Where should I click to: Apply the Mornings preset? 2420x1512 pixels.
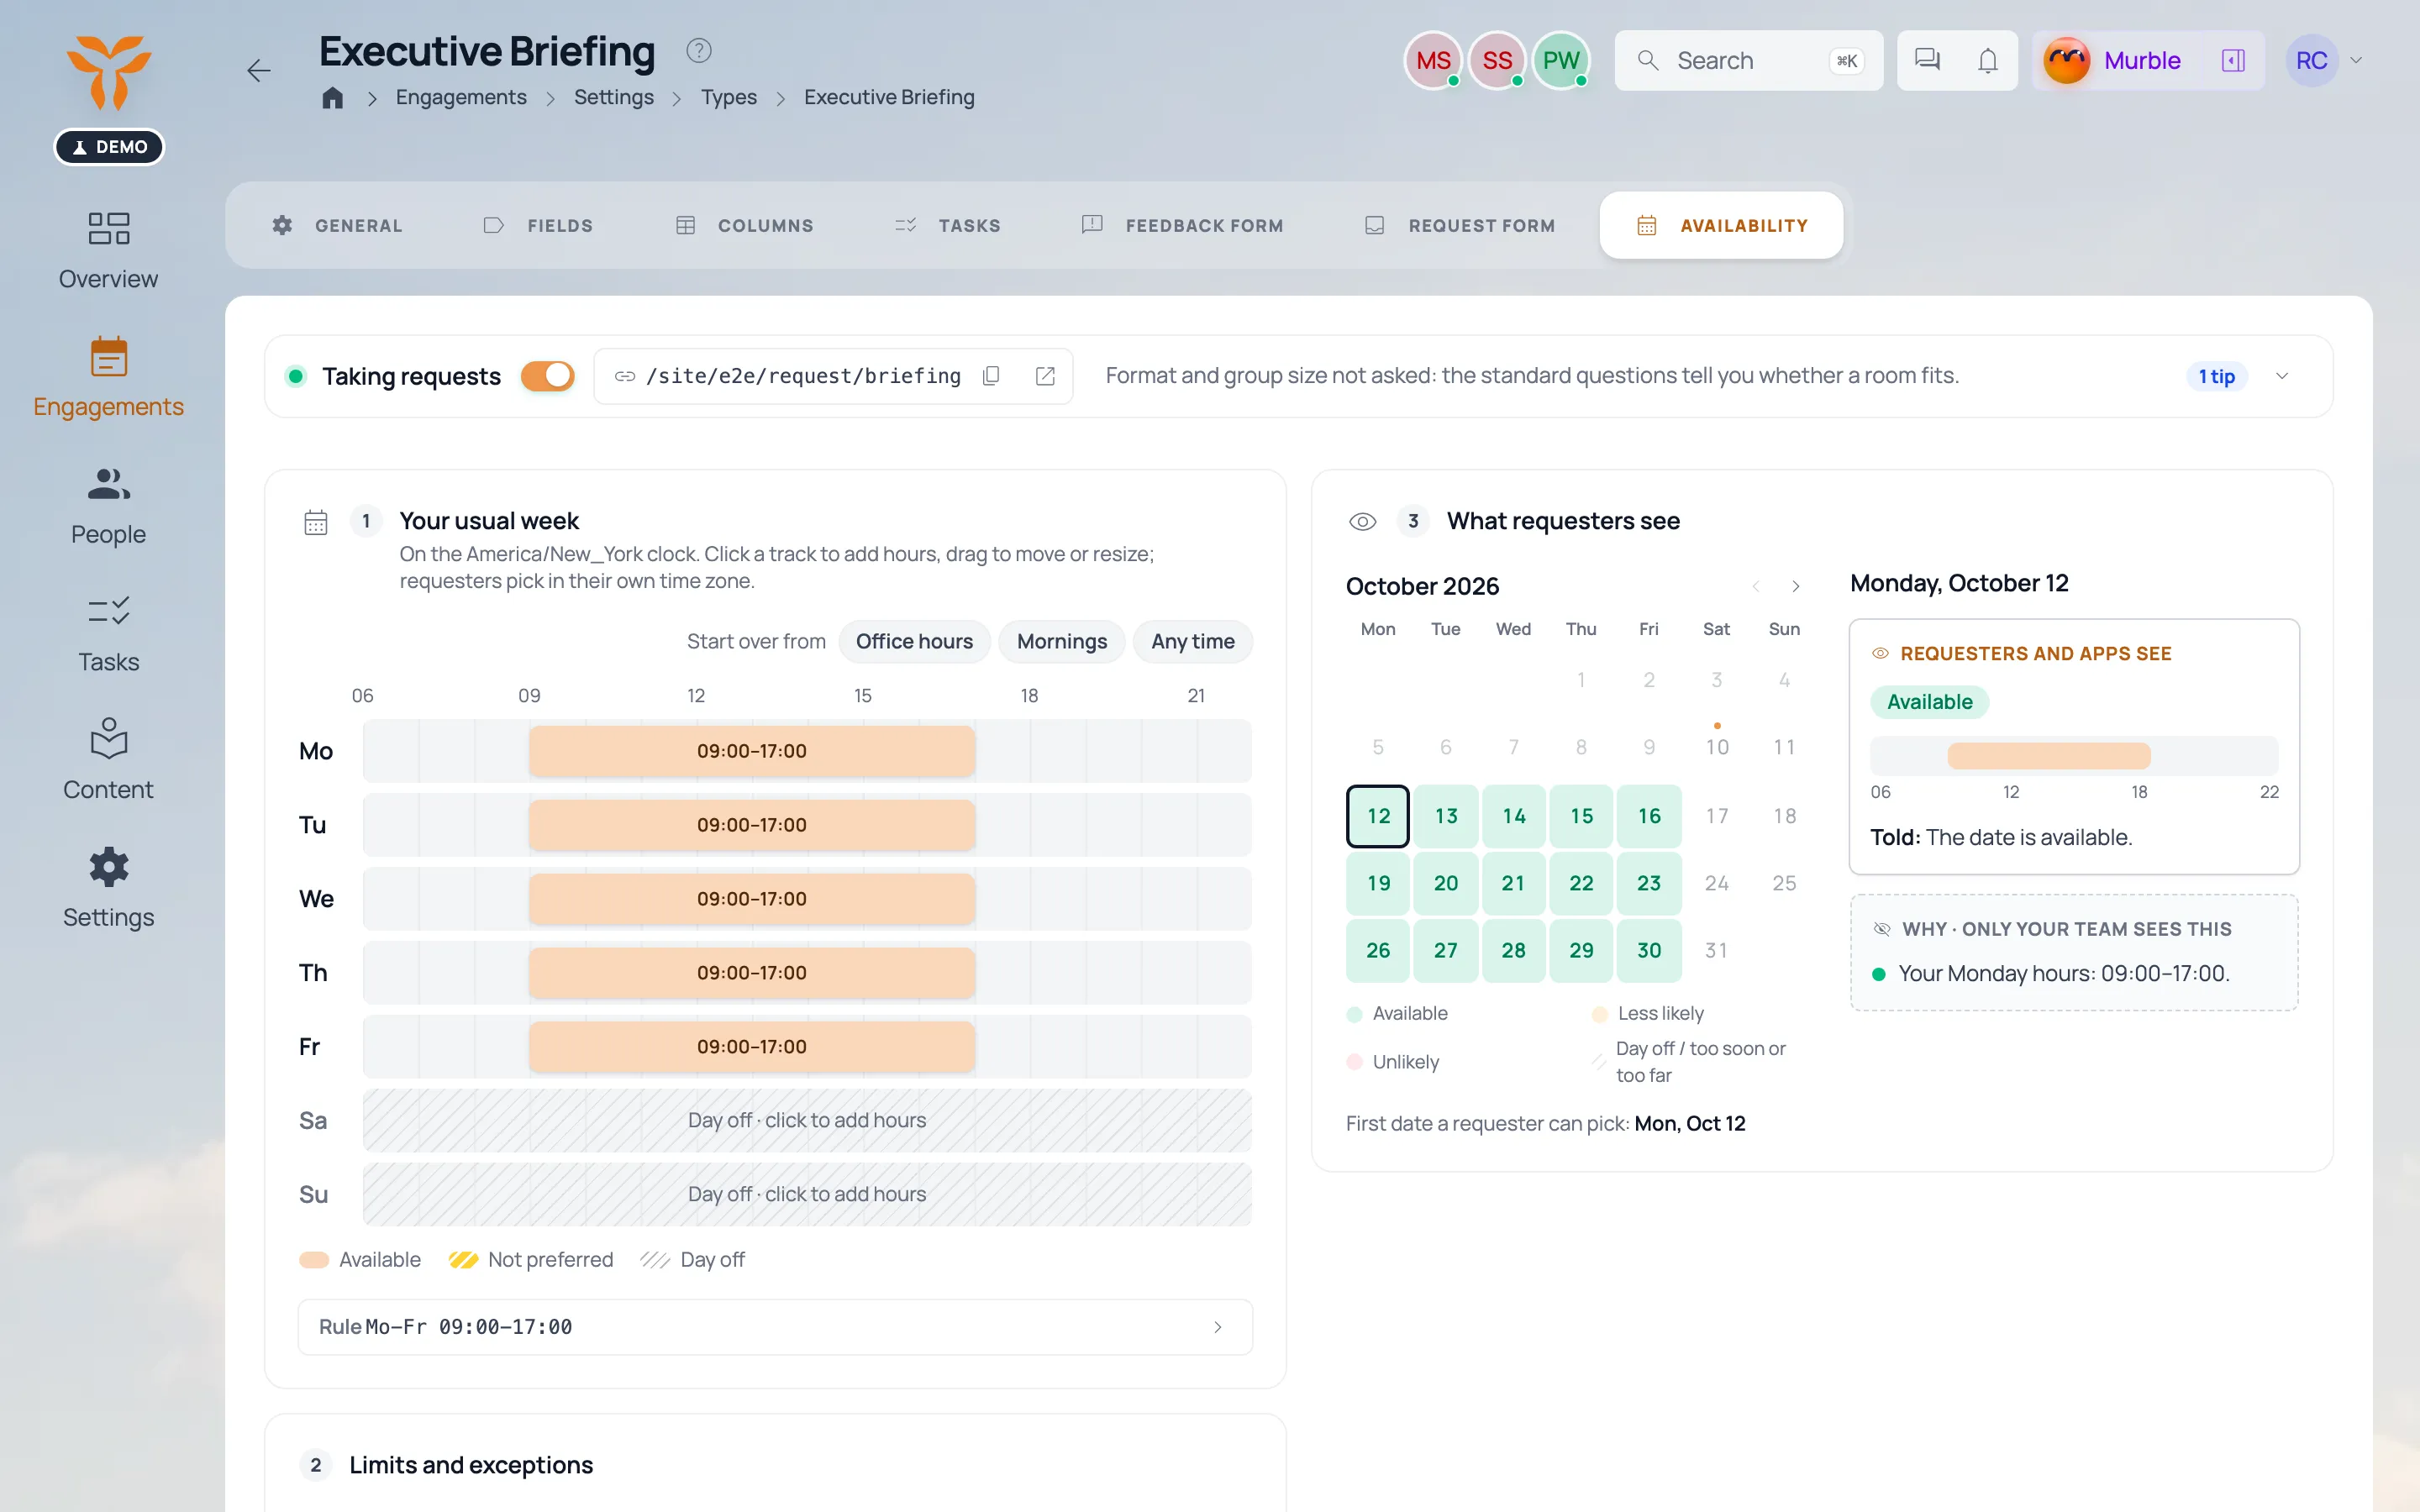click(1061, 641)
